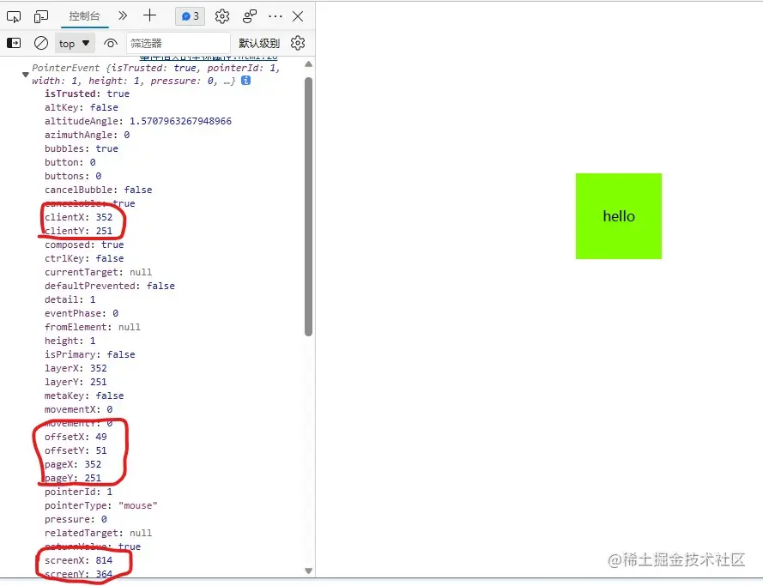Toggle the console sidebar icon
This screenshot has height=586, width=763.
(14, 43)
